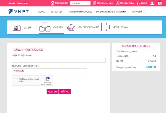Select the Doanh nghiệp link
The height and width of the screenshot is (113, 166).
23,3
